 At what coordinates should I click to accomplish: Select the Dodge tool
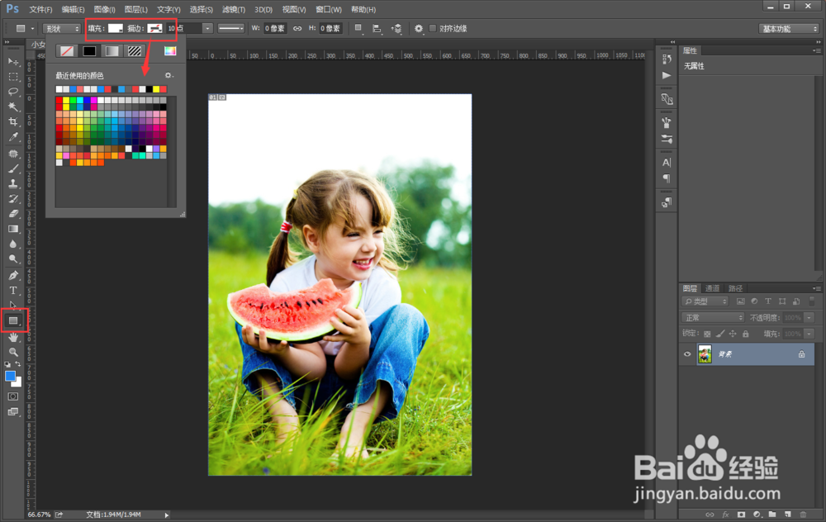pos(13,259)
